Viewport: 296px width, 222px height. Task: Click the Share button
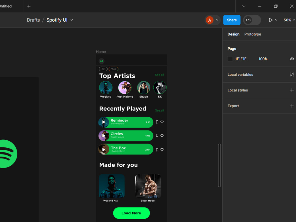(x=232, y=20)
